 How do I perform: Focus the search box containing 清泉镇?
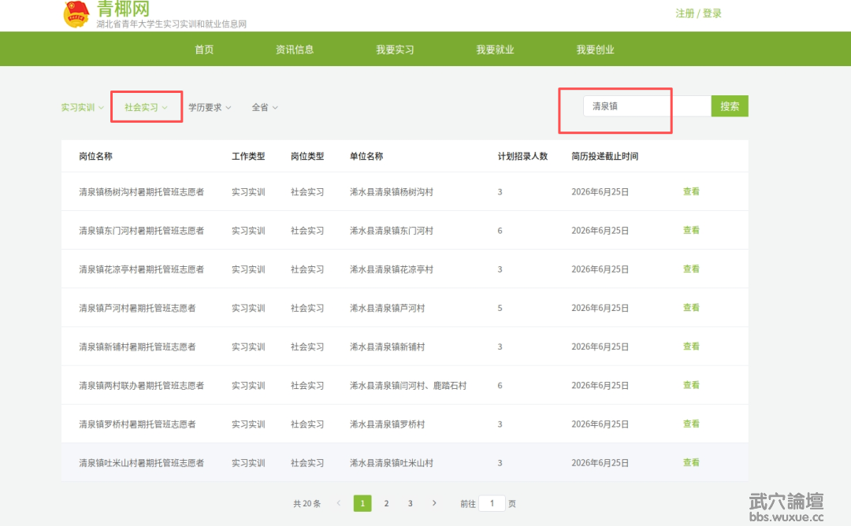pos(647,106)
